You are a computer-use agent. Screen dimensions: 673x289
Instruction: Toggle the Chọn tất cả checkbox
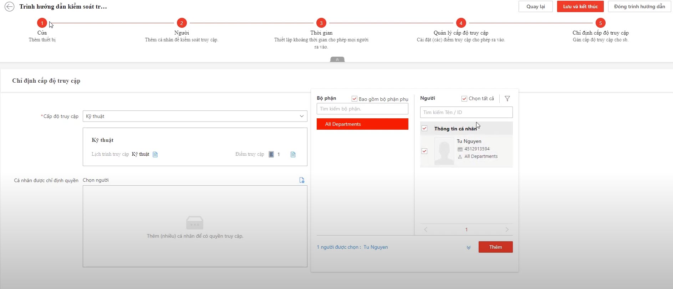[x=464, y=99]
